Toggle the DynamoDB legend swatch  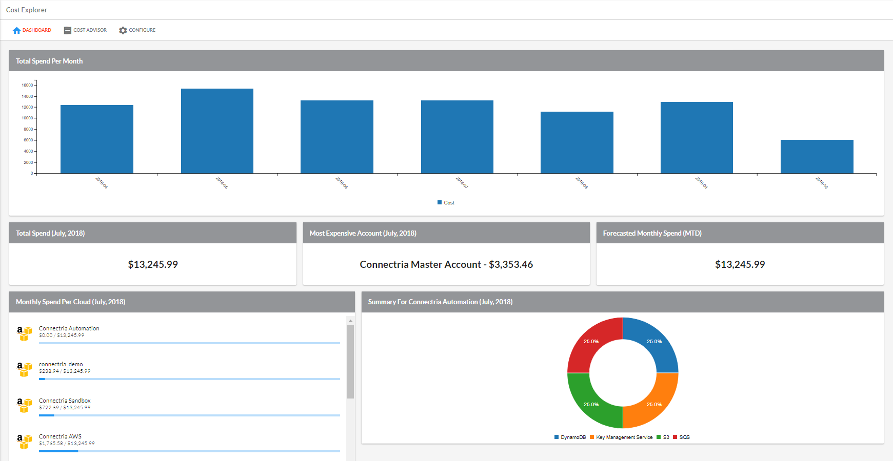(x=557, y=437)
